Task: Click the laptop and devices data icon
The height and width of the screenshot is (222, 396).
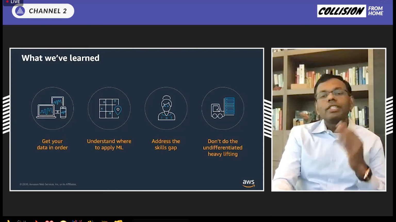Action: [x=52, y=108]
